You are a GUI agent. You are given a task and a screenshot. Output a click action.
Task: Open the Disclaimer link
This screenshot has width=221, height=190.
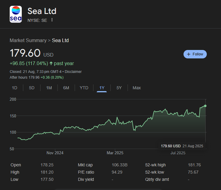pyautogui.click(x=73, y=72)
